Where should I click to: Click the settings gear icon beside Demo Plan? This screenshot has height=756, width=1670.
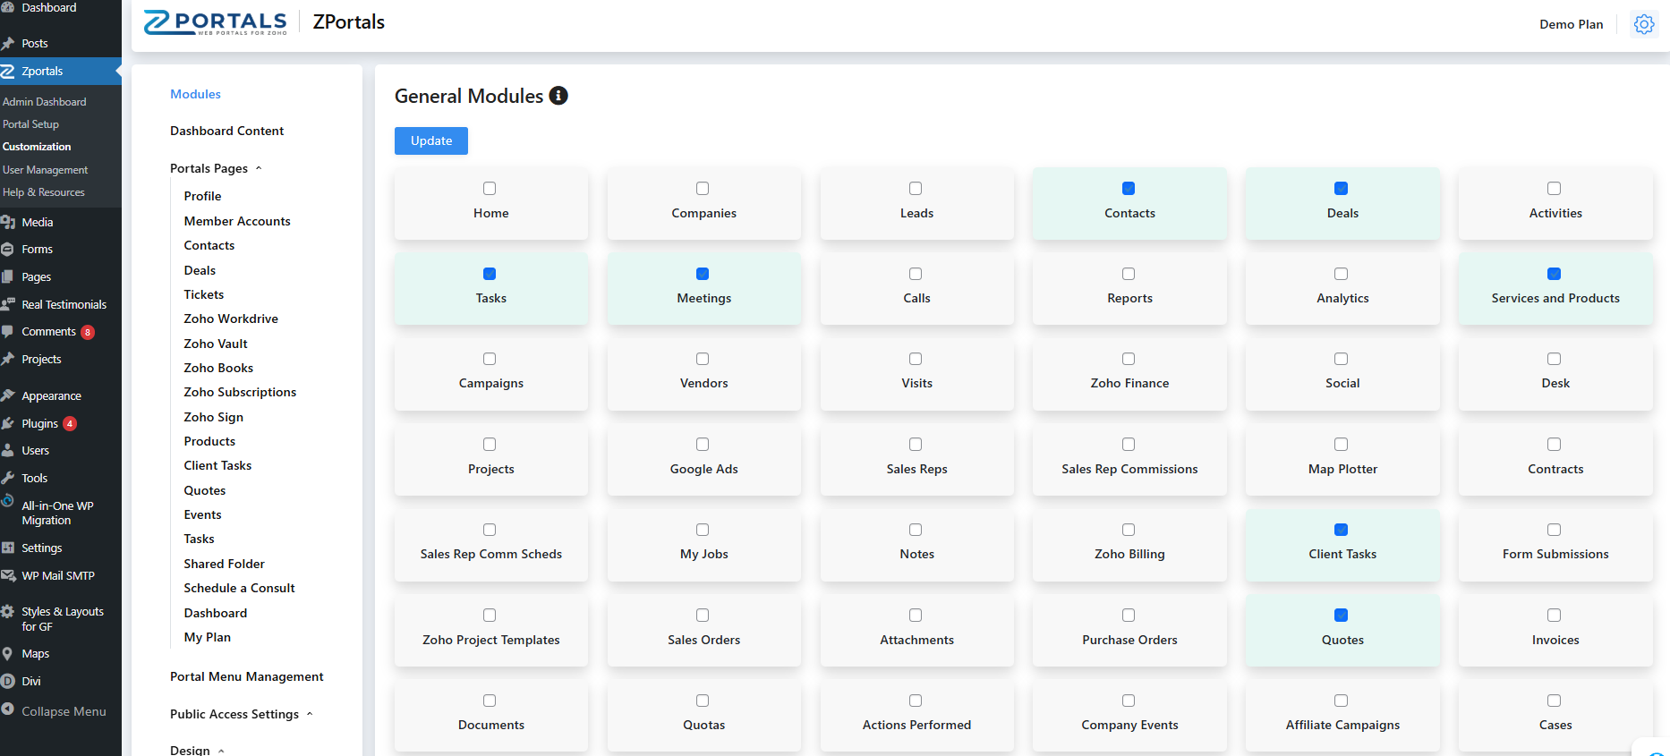point(1644,24)
